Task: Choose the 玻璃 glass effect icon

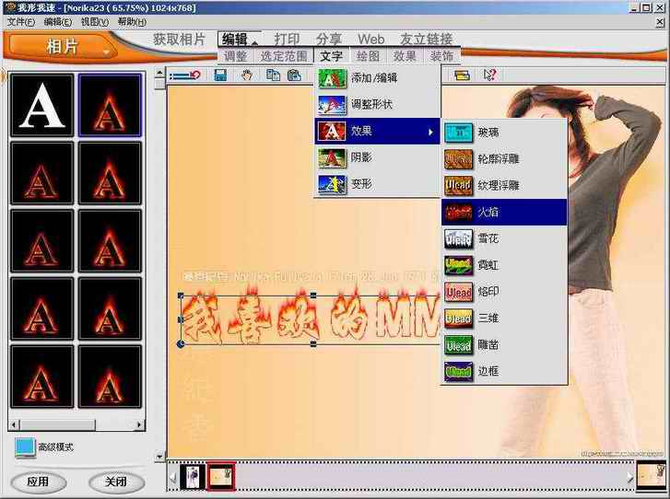Action: point(458,133)
